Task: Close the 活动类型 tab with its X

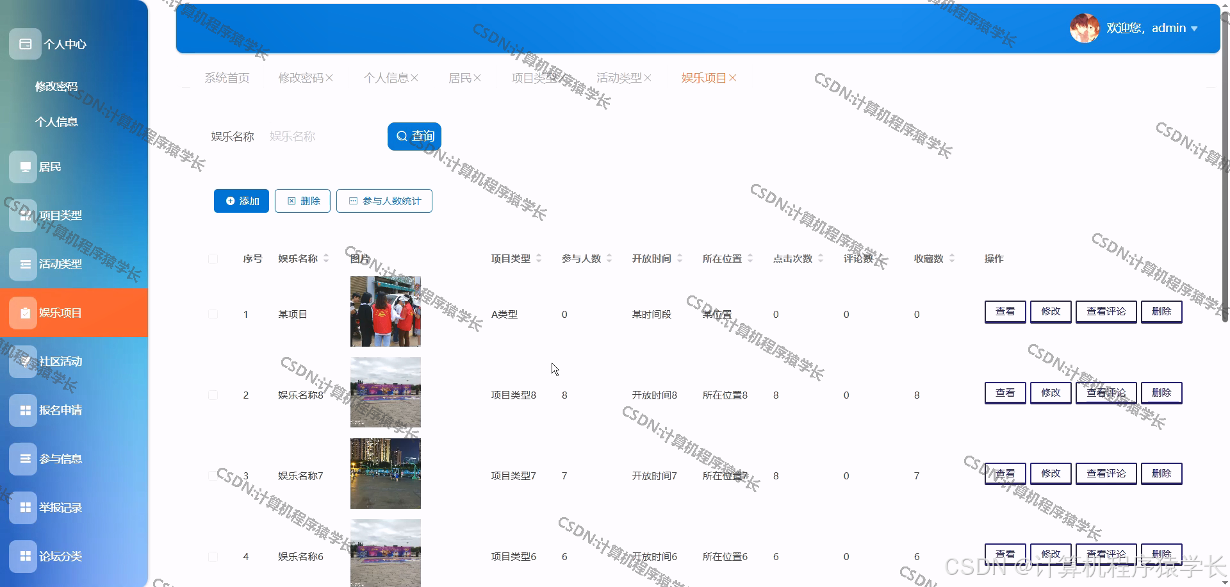Action: coord(648,78)
